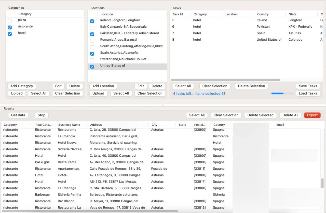Click the Save Tasks button
The image size is (326, 213).
point(308,86)
